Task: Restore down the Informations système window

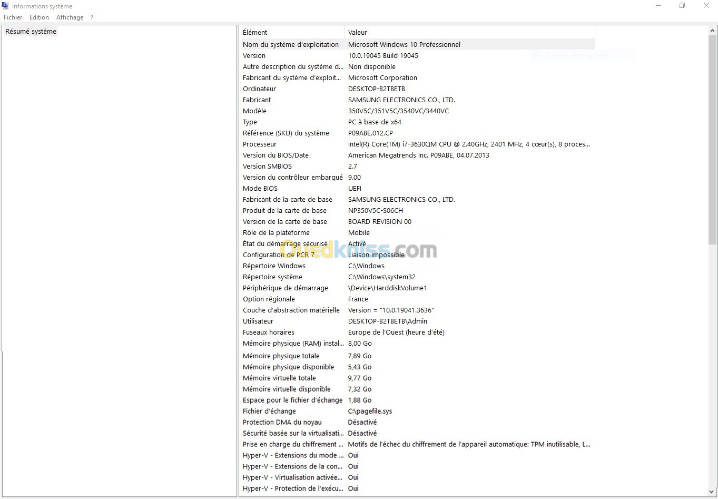Action: pos(682,6)
